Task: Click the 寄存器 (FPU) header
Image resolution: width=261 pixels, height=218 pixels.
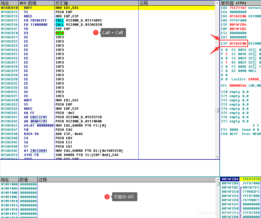Action: [240, 3]
